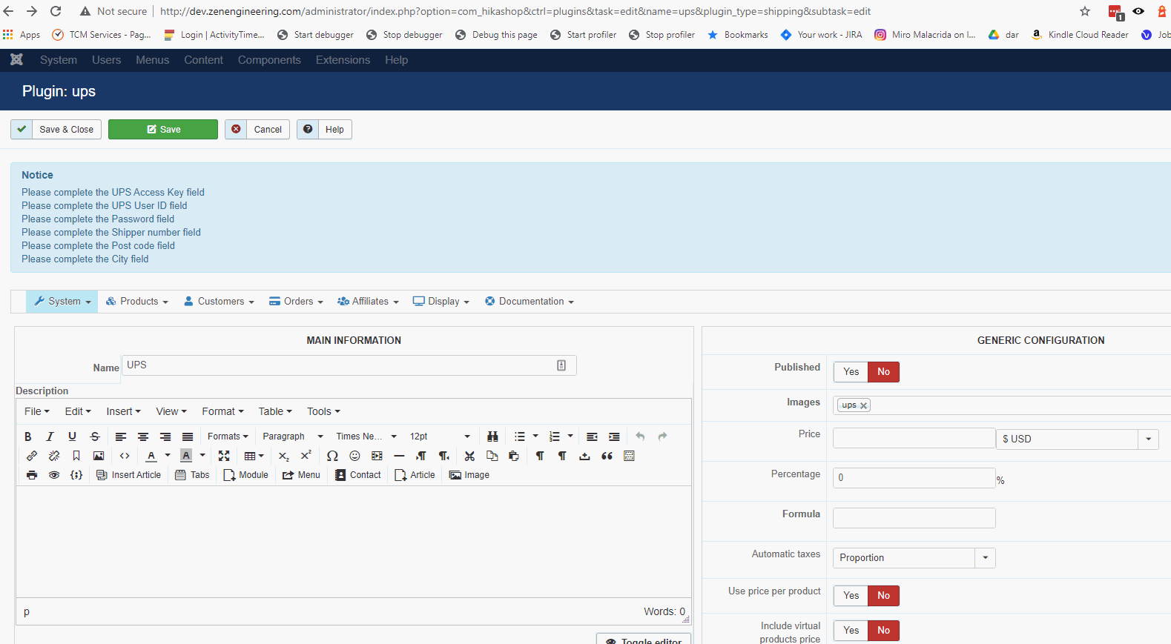The image size is (1171, 644).
Task: Click the Percentage input field
Action: click(x=914, y=478)
